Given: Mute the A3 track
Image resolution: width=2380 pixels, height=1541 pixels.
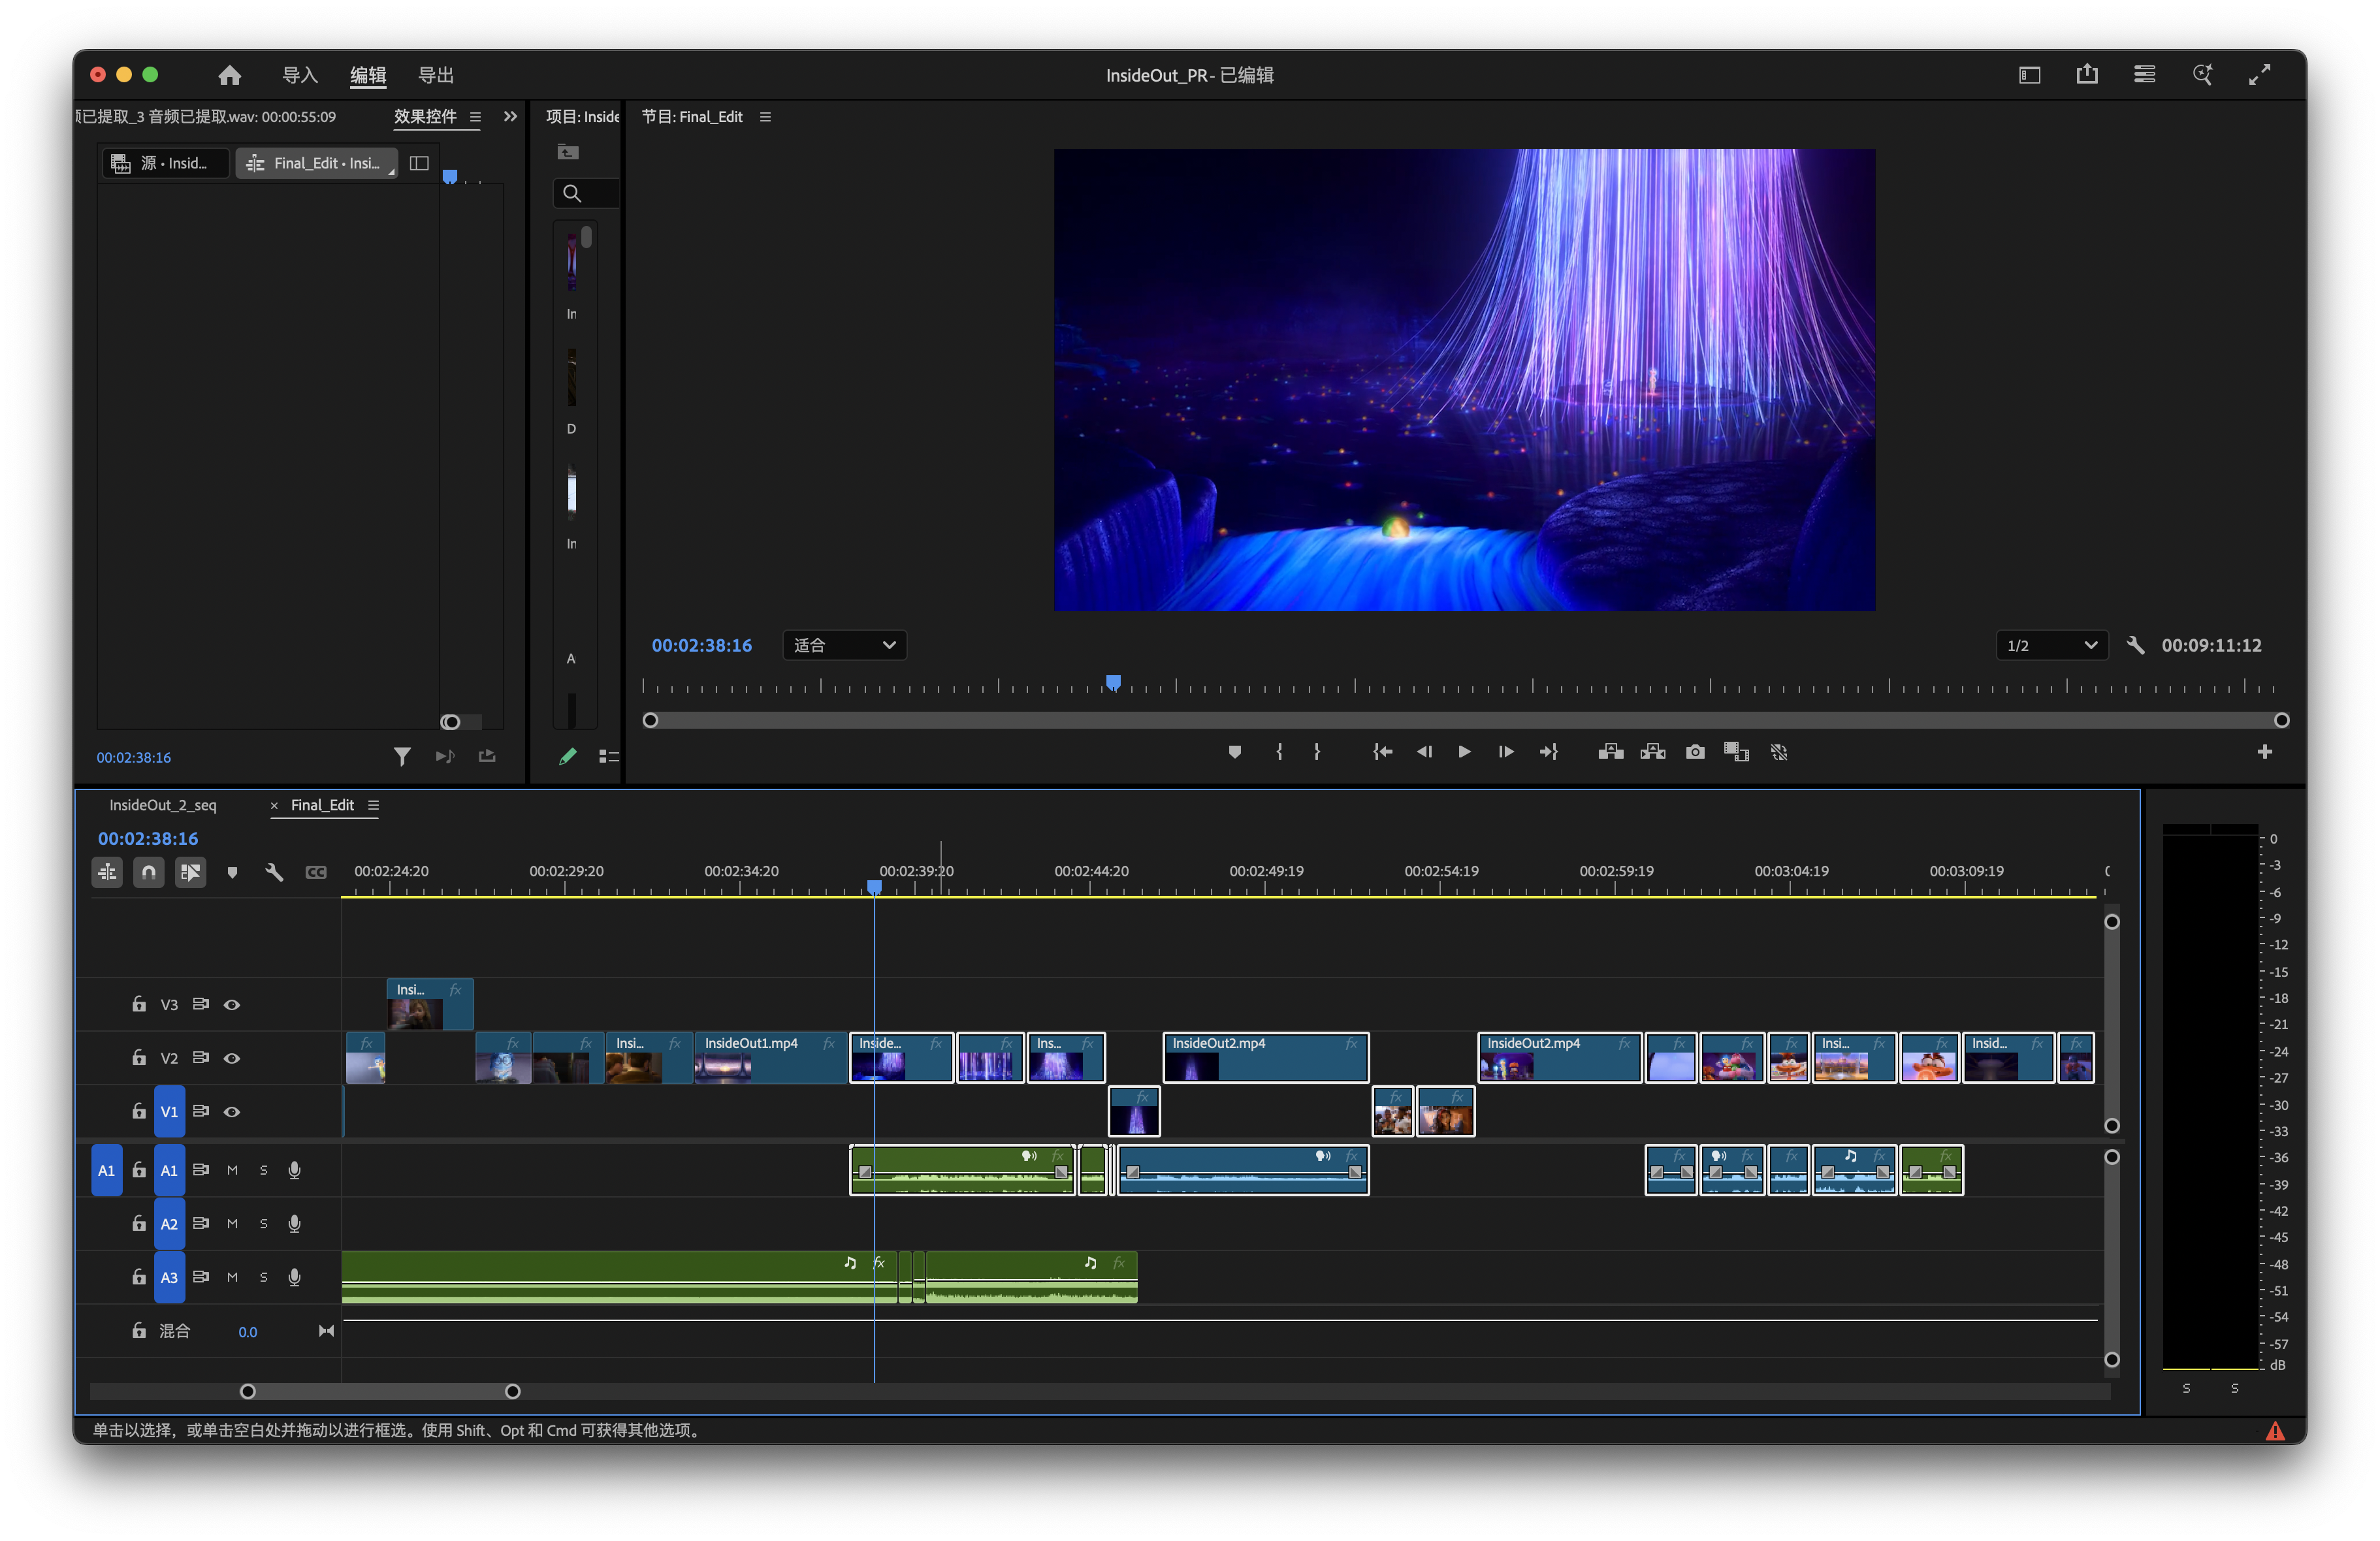Looking at the screenshot, I should (x=232, y=1277).
